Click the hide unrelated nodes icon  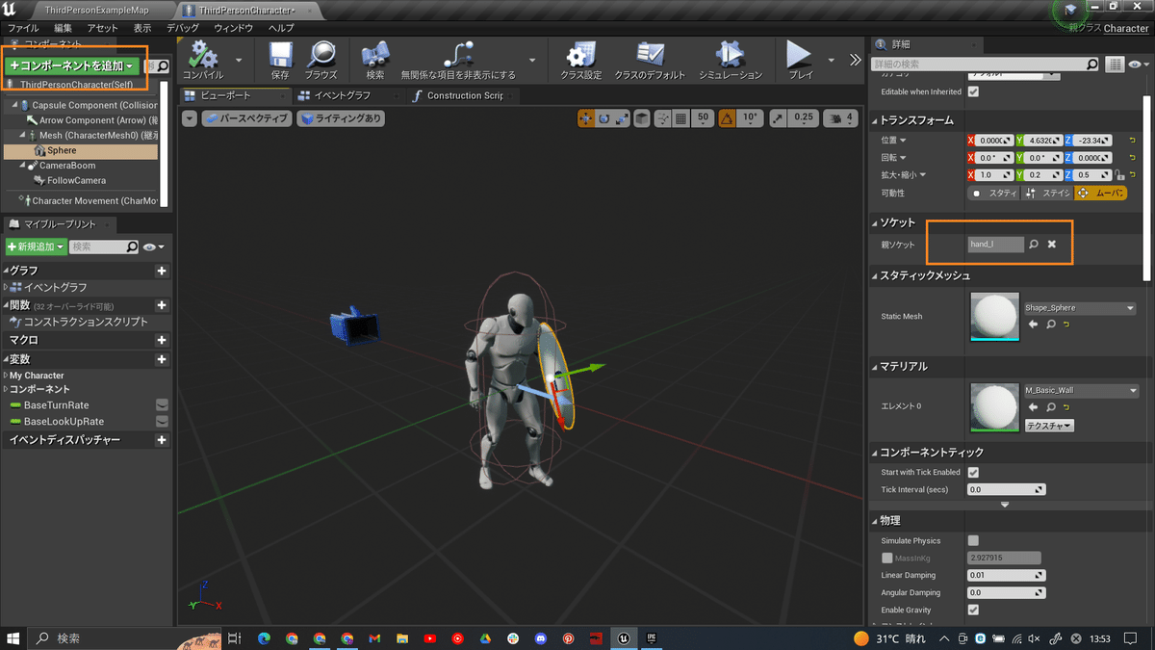point(458,54)
